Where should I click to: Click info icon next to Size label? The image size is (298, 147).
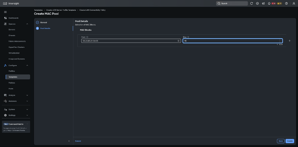click(x=188, y=37)
